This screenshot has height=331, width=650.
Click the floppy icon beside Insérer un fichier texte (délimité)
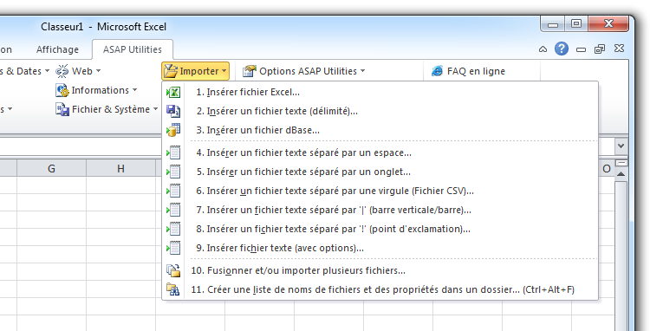pos(173,111)
